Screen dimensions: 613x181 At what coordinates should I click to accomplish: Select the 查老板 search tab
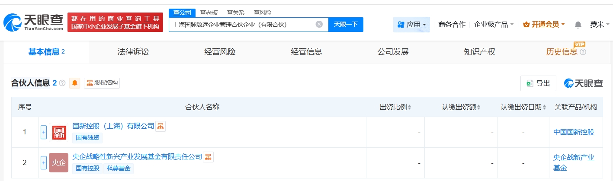point(209,13)
